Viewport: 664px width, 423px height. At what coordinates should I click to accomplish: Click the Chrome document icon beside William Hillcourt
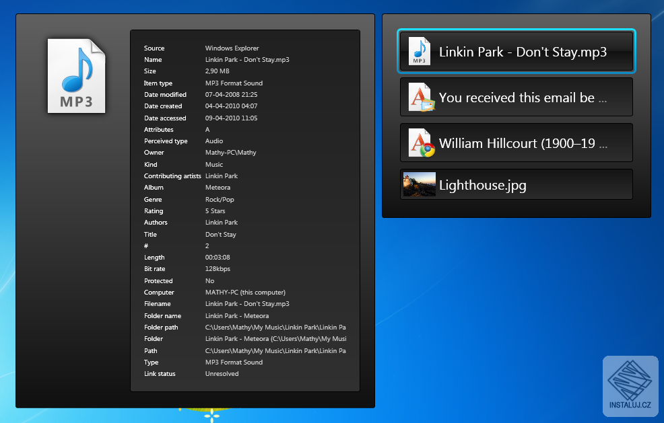point(421,143)
